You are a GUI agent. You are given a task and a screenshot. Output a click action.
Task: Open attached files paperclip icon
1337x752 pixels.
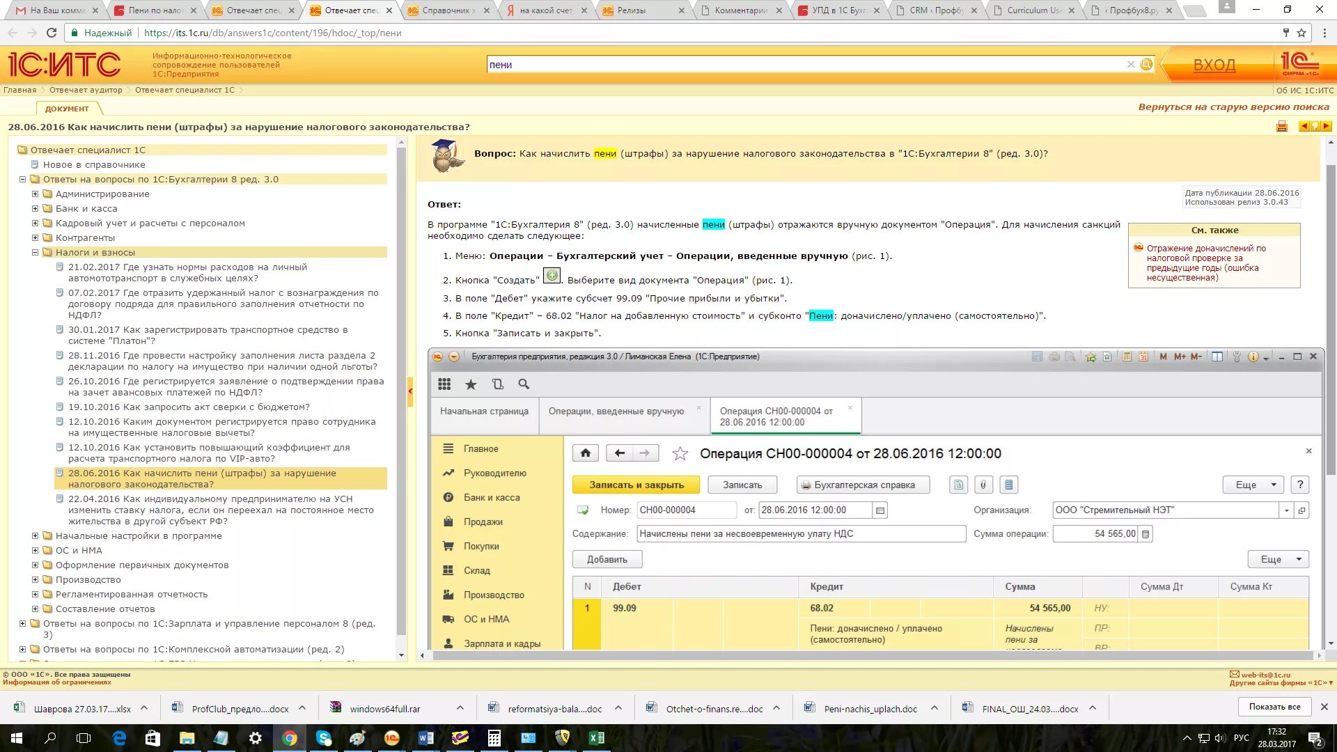(x=983, y=485)
